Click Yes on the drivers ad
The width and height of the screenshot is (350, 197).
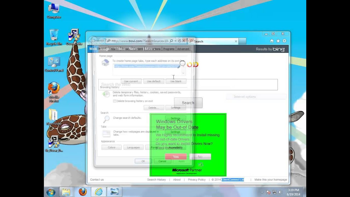click(176, 157)
